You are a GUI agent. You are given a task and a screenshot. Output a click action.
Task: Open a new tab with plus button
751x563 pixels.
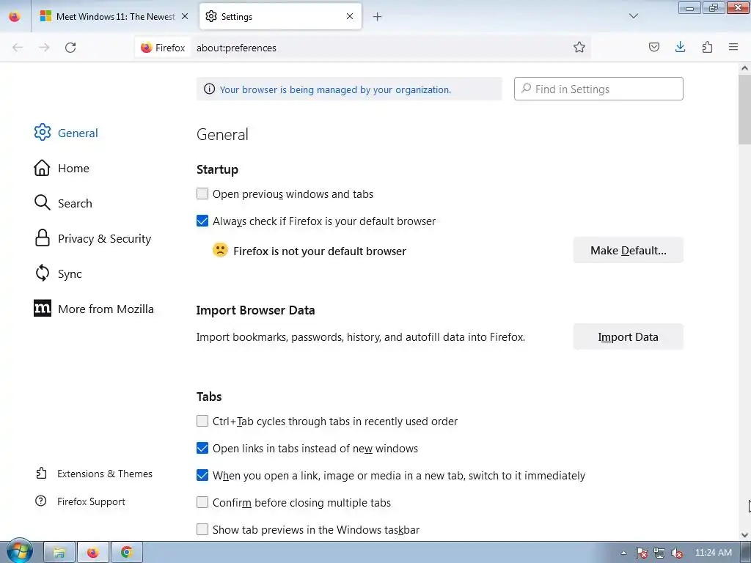coord(378,17)
